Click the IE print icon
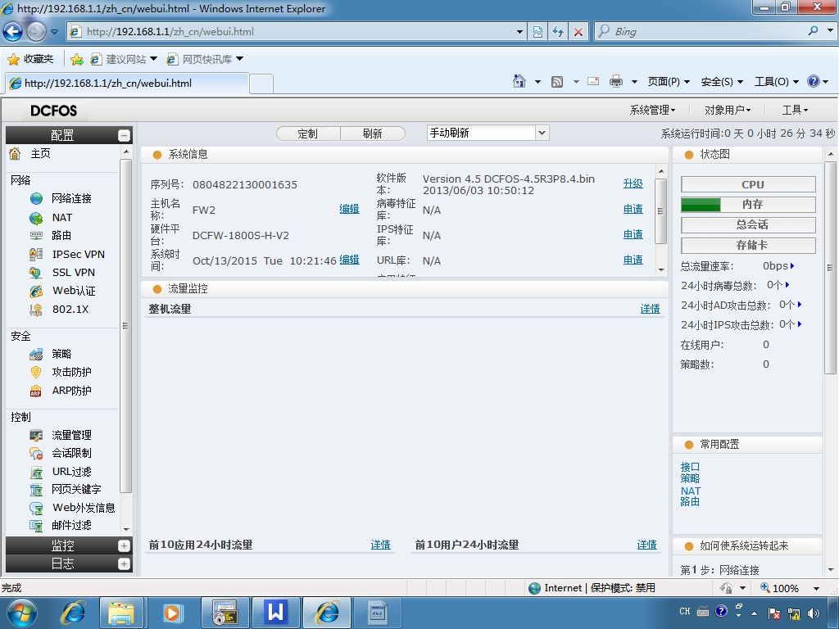This screenshot has width=839, height=629. (x=616, y=81)
